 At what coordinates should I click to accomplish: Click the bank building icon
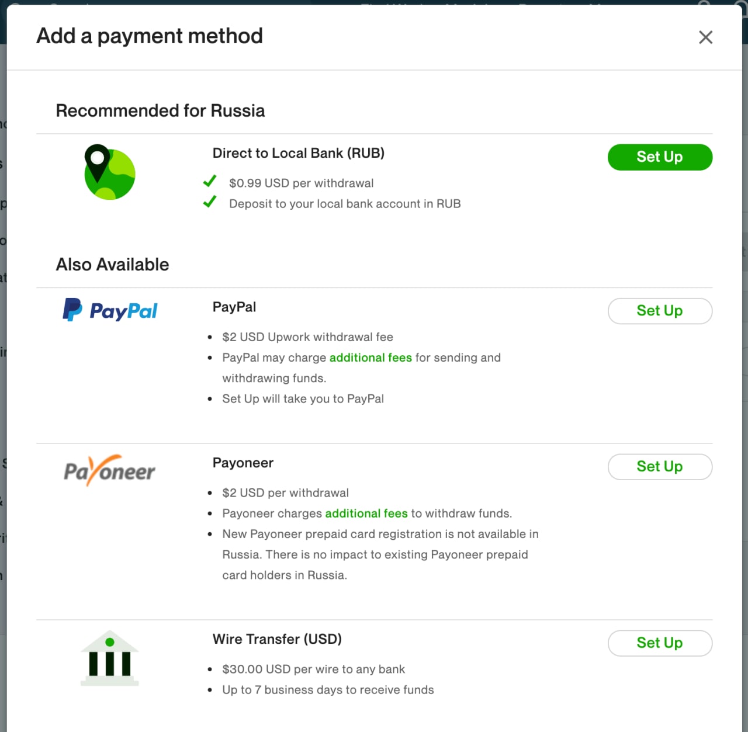110,658
